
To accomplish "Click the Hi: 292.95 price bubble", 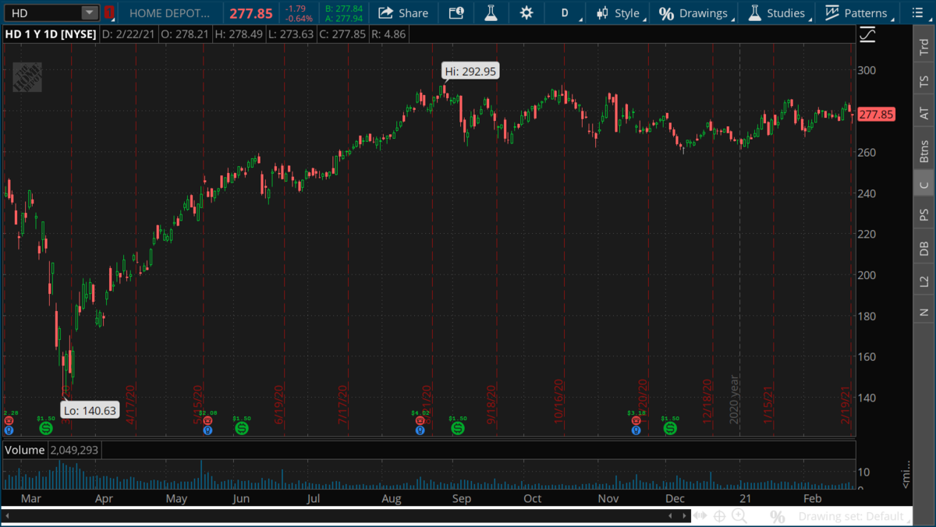I will (470, 71).
